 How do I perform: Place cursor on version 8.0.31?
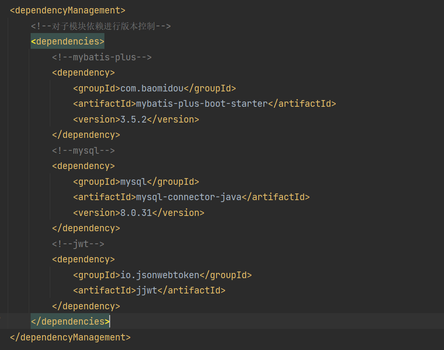136,213
